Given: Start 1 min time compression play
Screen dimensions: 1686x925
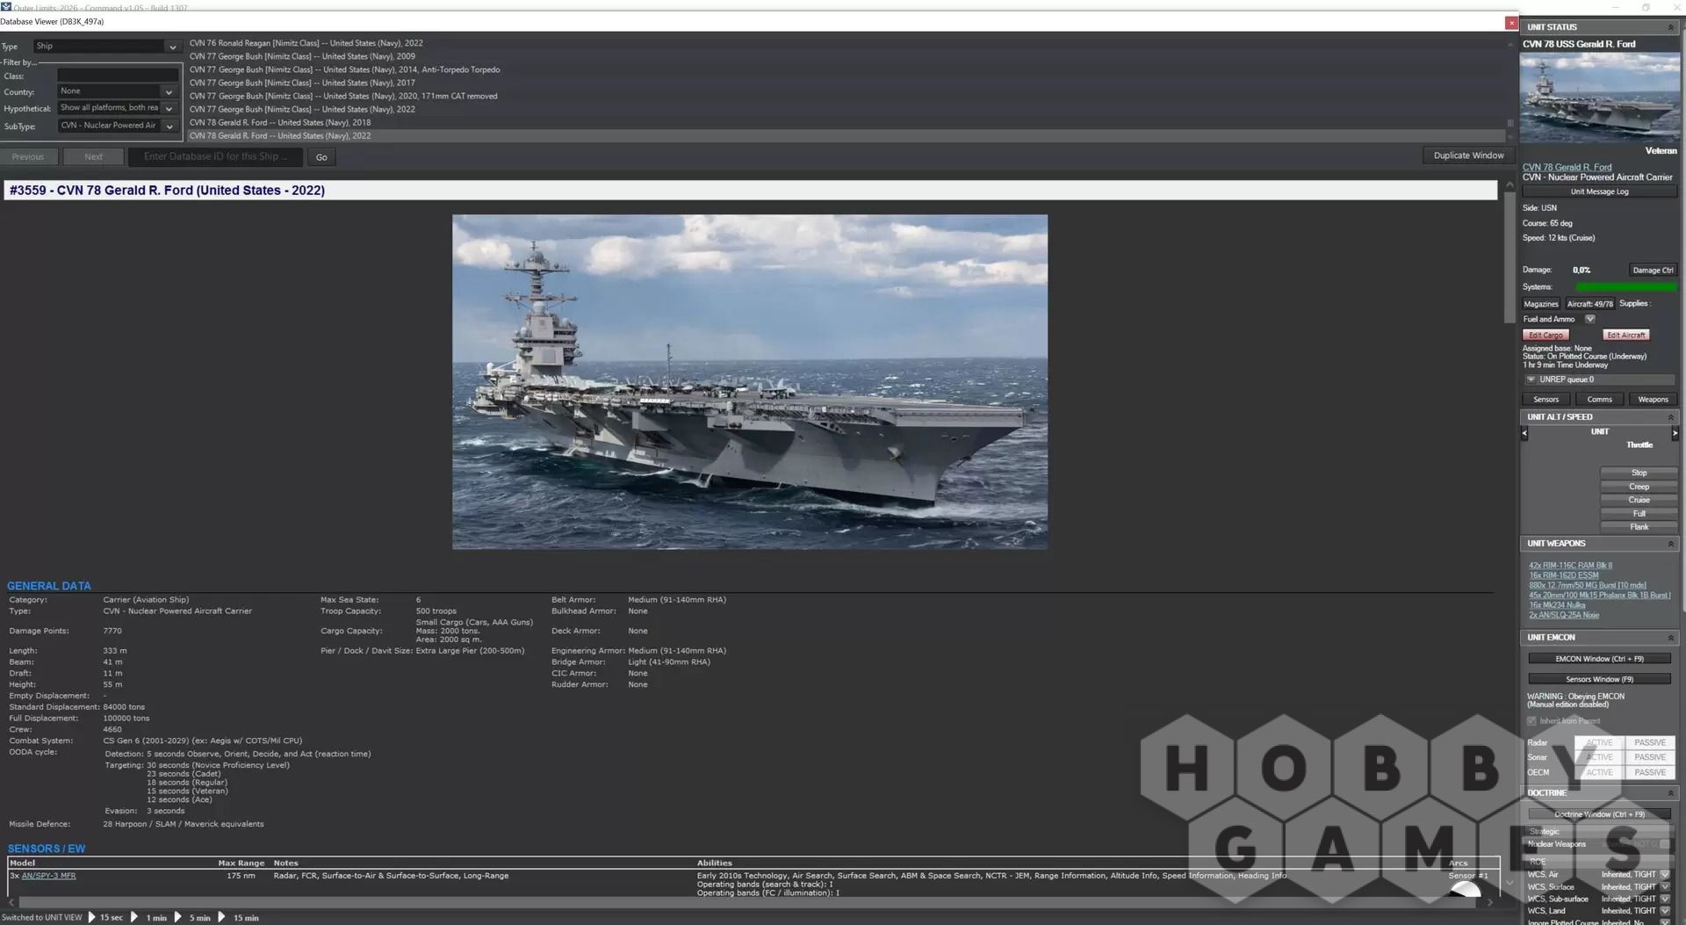Looking at the screenshot, I should coord(134,917).
